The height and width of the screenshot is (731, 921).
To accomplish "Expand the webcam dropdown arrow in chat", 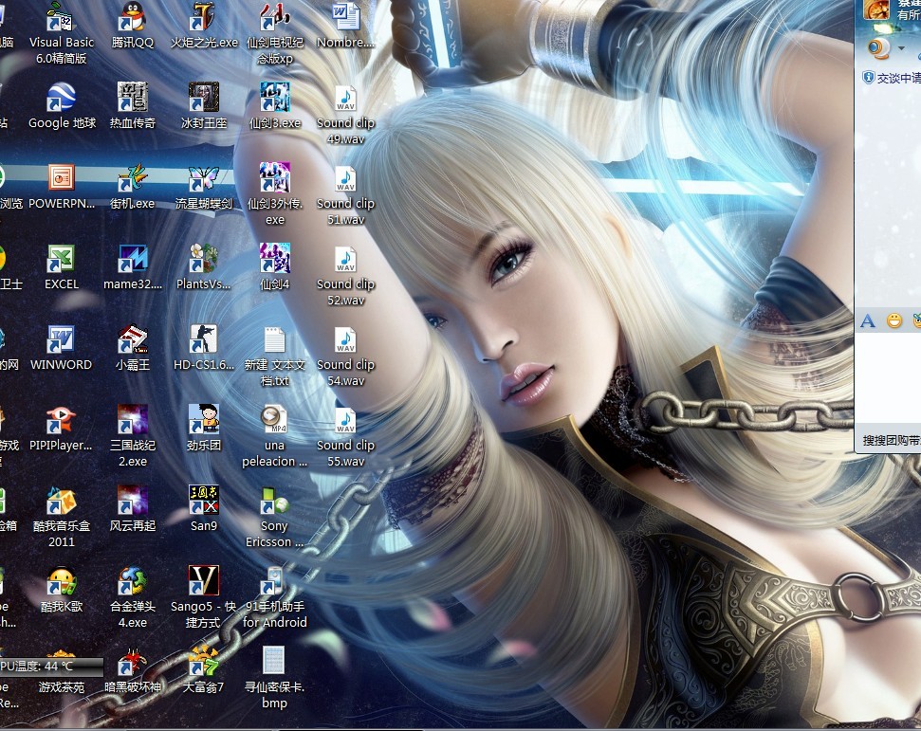I will [x=901, y=48].
